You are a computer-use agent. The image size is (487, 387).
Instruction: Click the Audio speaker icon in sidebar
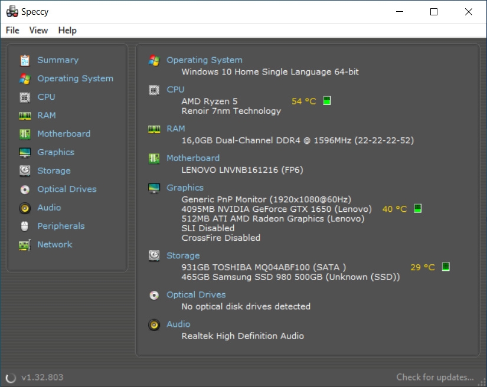[25, 208]
